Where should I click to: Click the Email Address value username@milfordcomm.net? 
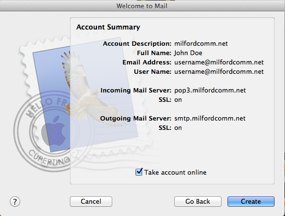click(x=219, y=62)
